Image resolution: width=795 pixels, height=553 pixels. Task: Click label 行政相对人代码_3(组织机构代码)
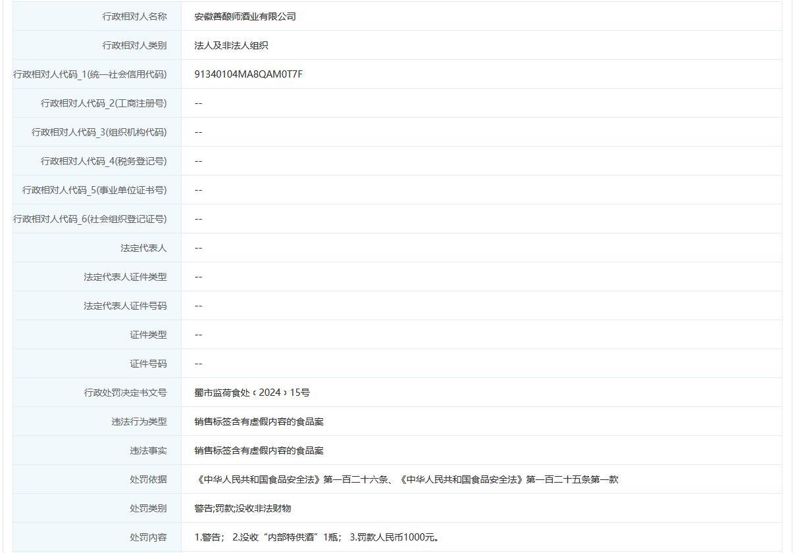99,132
